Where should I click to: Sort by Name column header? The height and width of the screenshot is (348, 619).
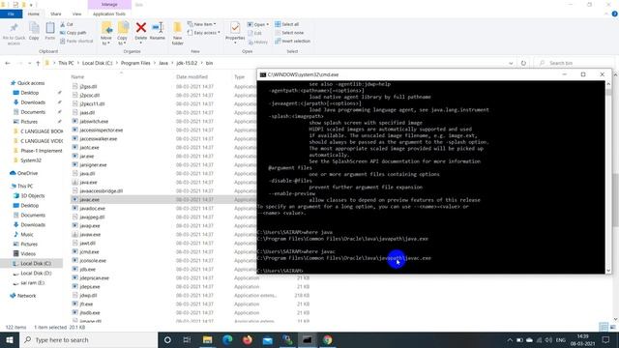(77, 77)
